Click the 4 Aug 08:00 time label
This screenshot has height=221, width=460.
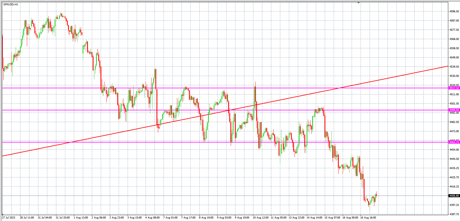pos(152,218)
